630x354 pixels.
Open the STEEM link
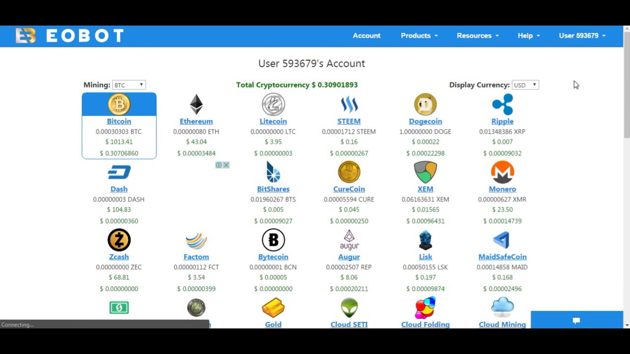(x=349, y=121)
